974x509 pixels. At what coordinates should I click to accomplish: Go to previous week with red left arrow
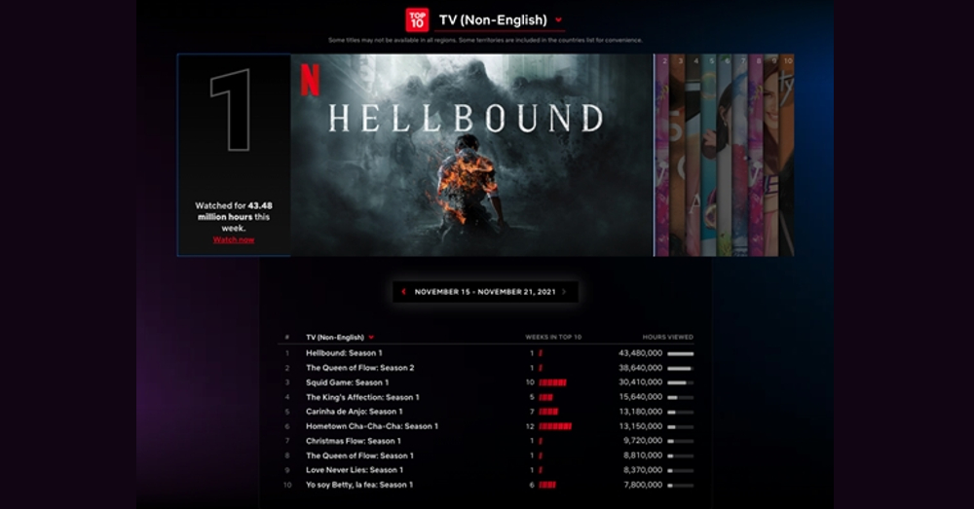tap(404, 292)
